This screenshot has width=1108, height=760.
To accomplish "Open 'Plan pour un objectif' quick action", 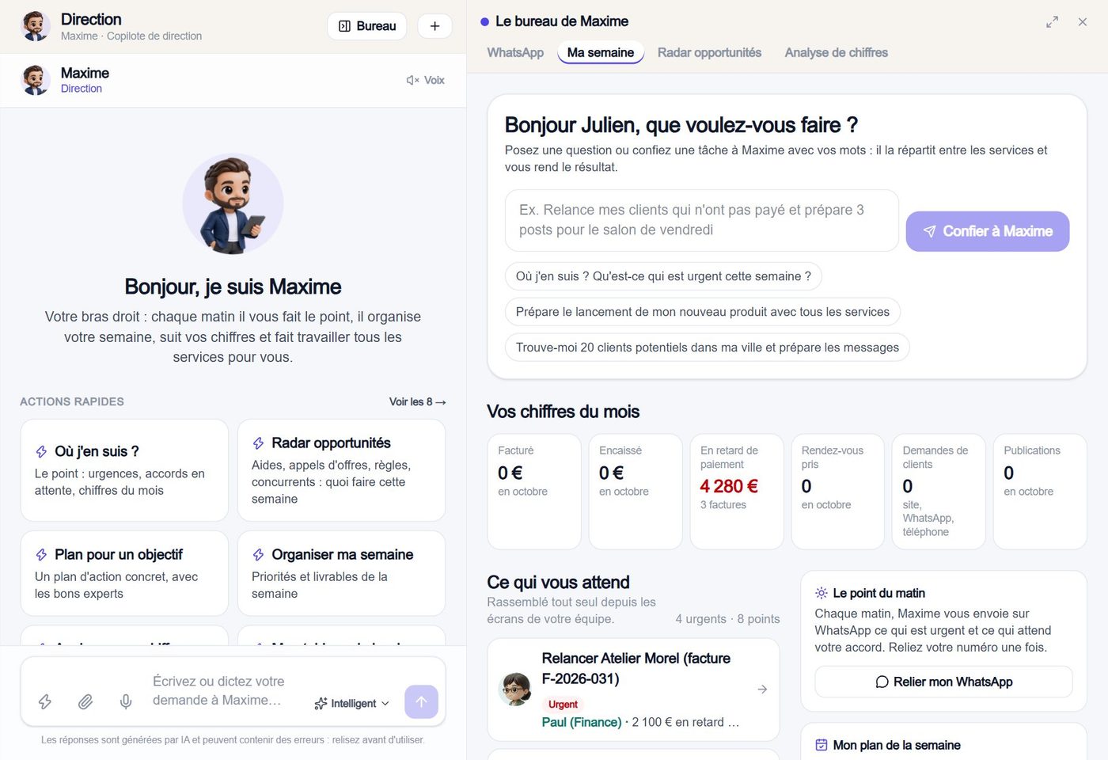I will tap(124, 573).
